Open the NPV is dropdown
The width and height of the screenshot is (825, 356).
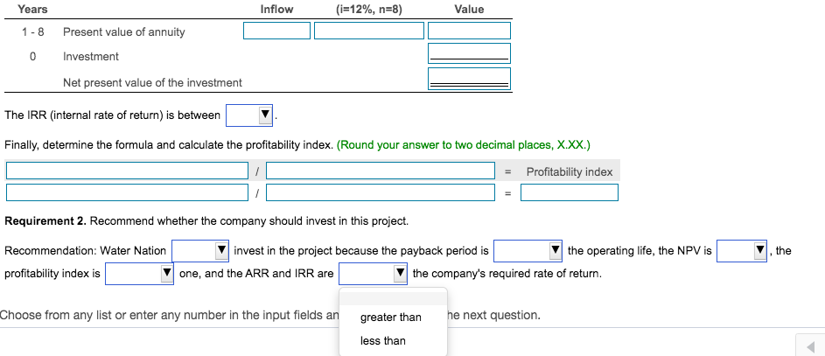[x=742, y=251]
